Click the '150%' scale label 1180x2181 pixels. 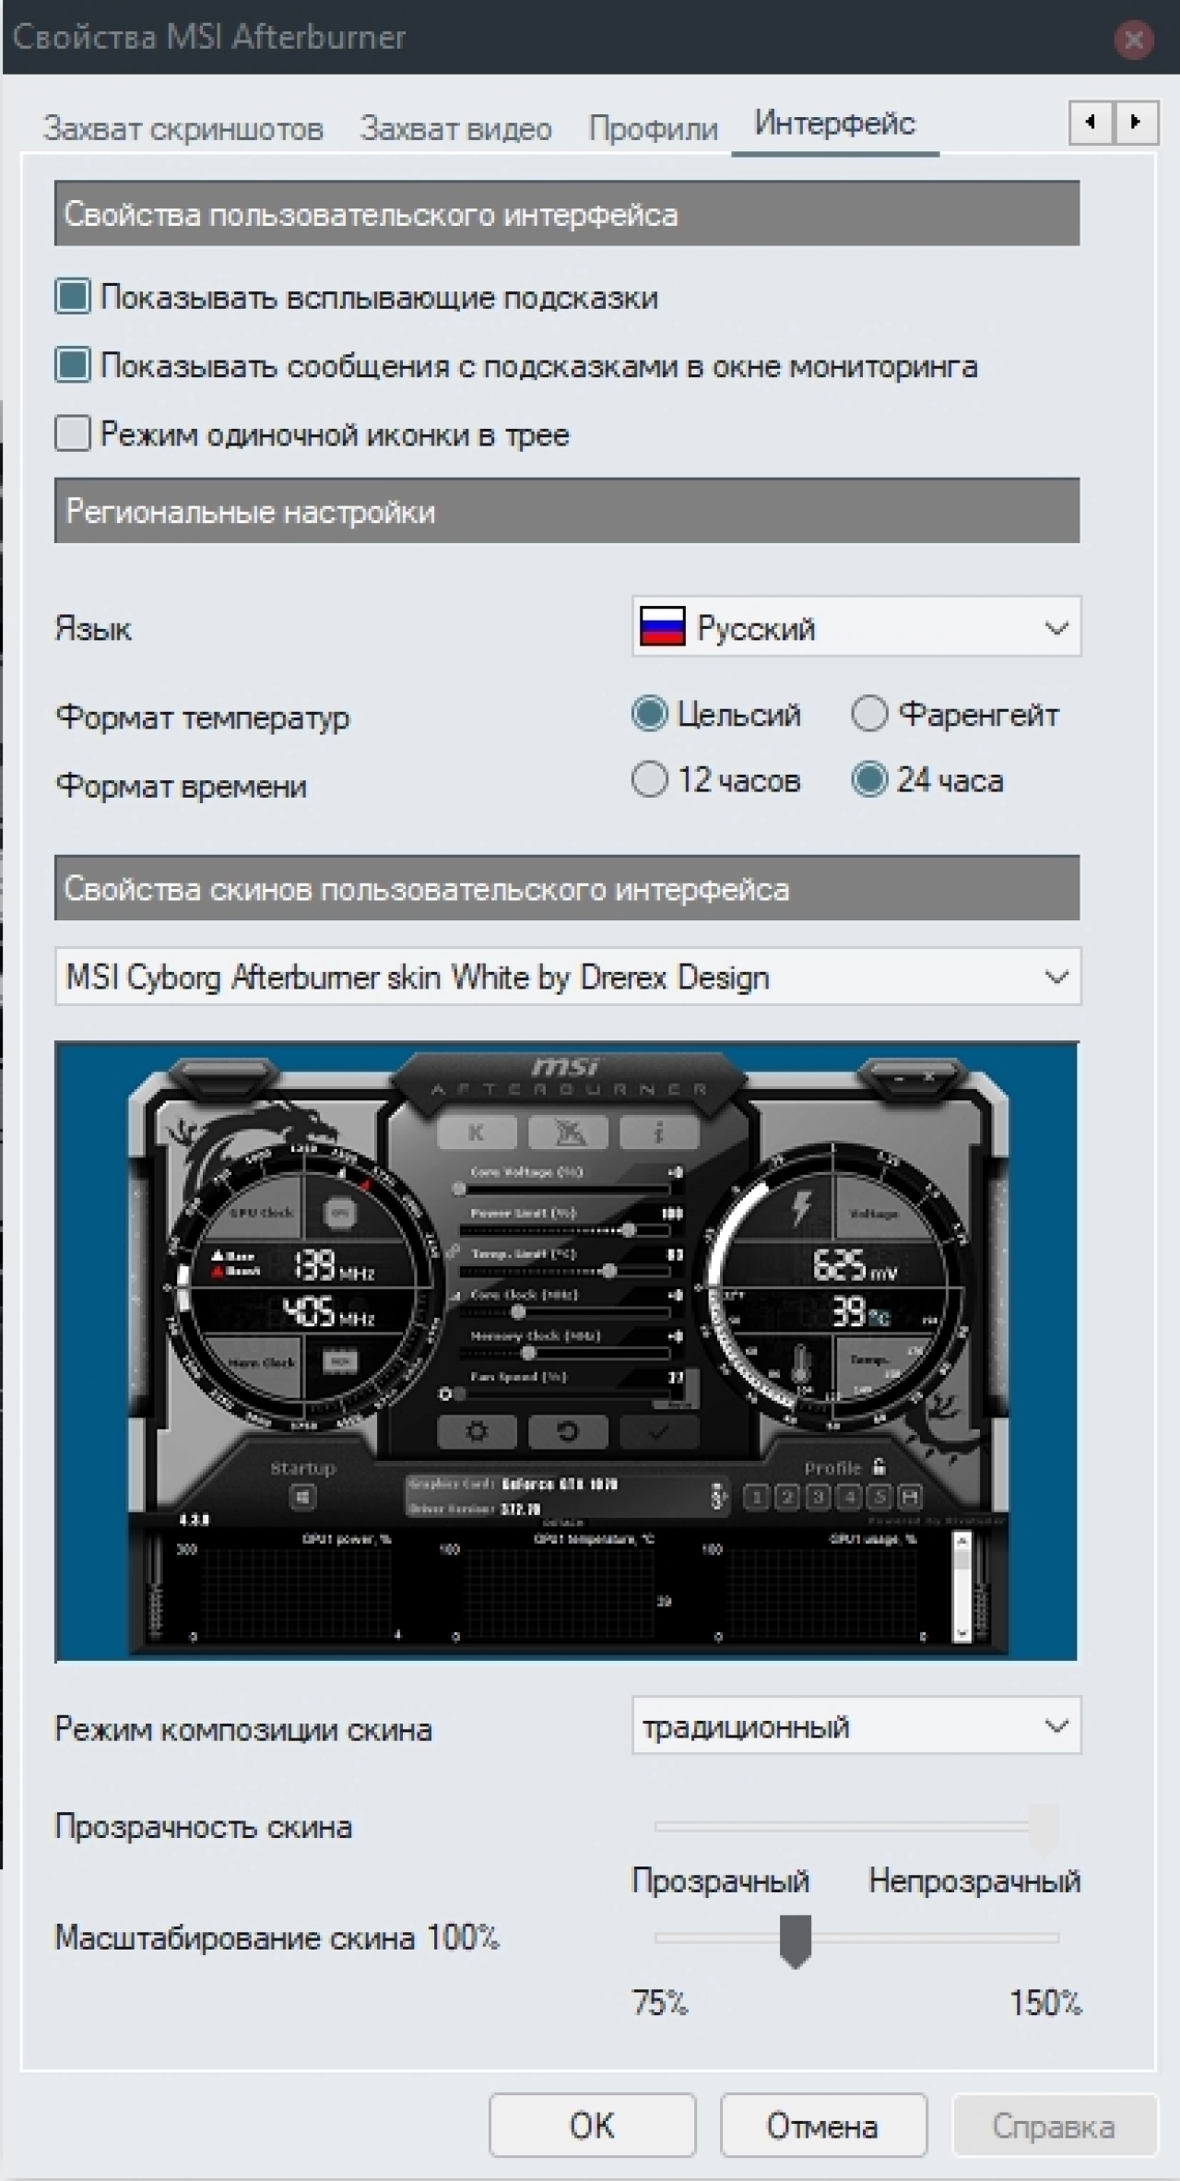[x=1045, y=2002]
